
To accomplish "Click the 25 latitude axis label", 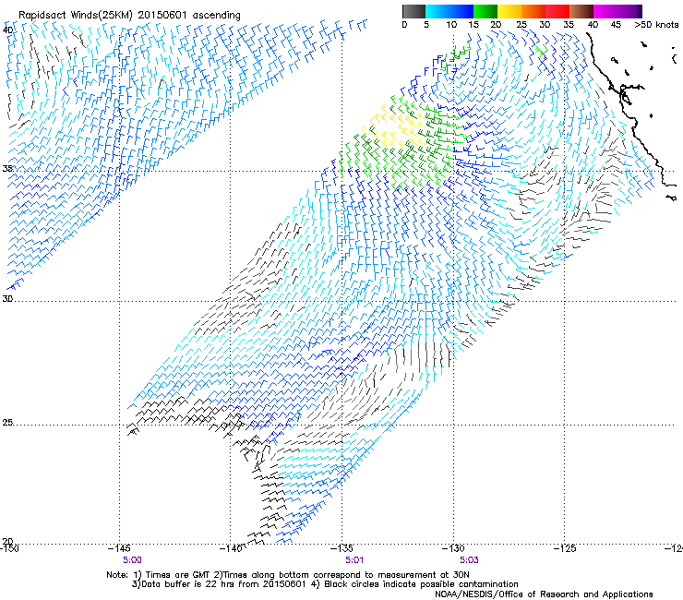I will [x=7, y=423].
